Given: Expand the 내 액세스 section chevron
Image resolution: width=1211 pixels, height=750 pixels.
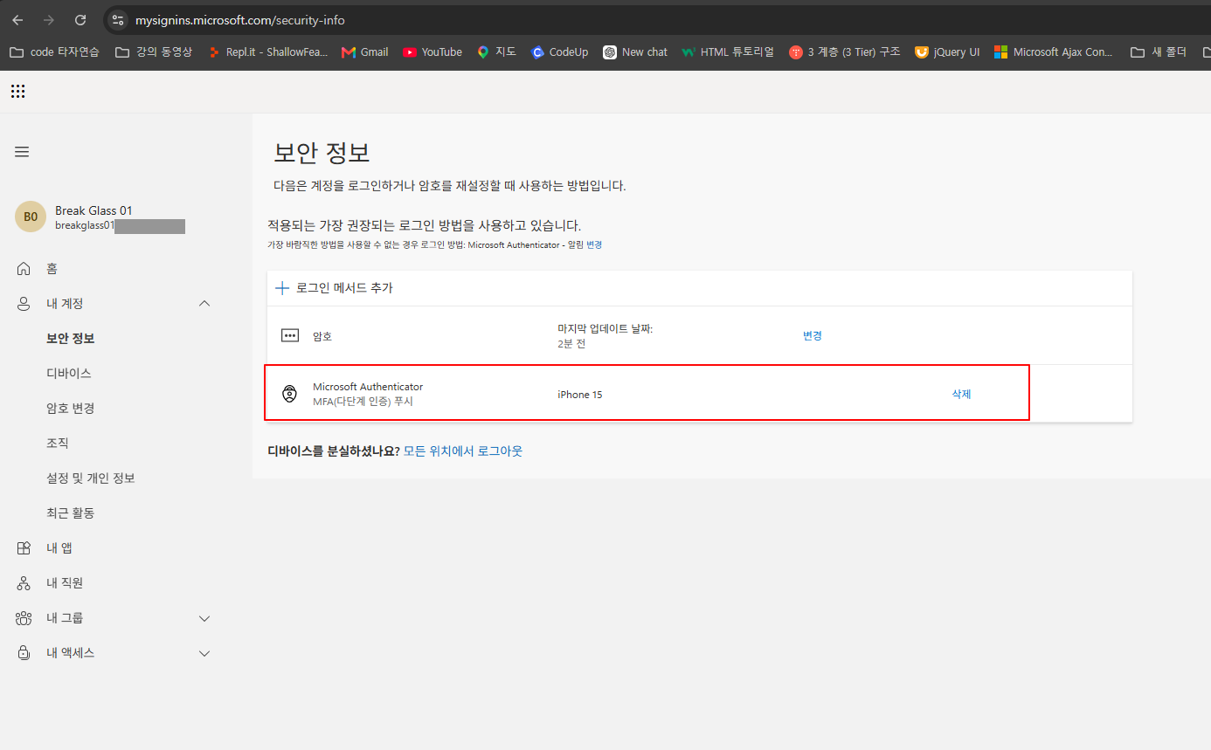Looking at the screenshot, I should pyautogui.click(x=204, y=653).
